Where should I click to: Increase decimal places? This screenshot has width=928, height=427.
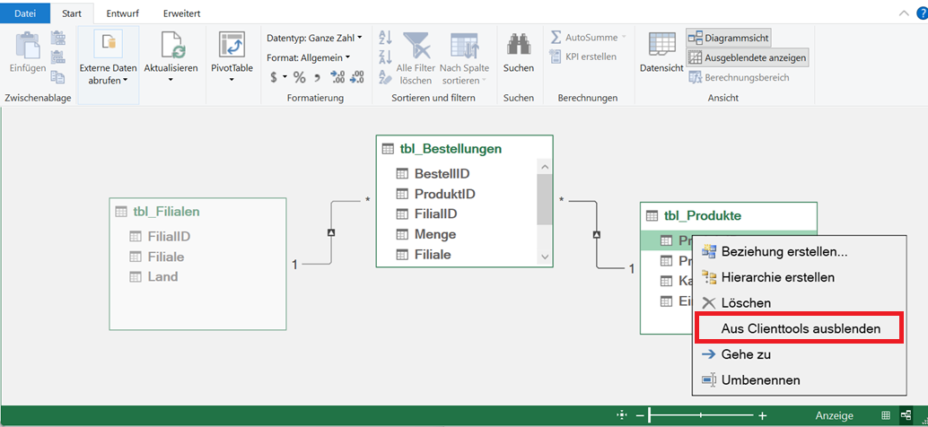(x=338, y=77)
